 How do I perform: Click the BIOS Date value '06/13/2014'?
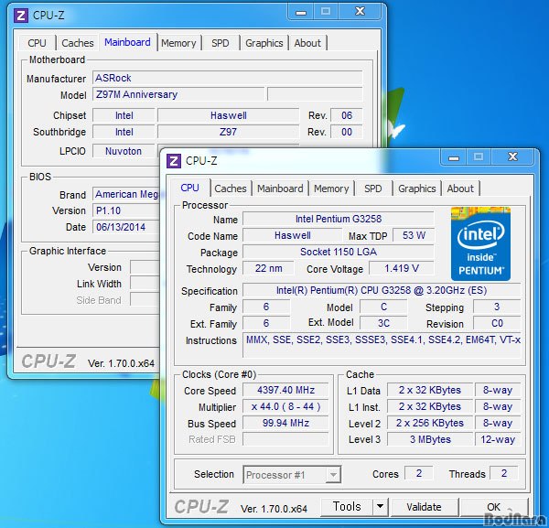[126, 227]
